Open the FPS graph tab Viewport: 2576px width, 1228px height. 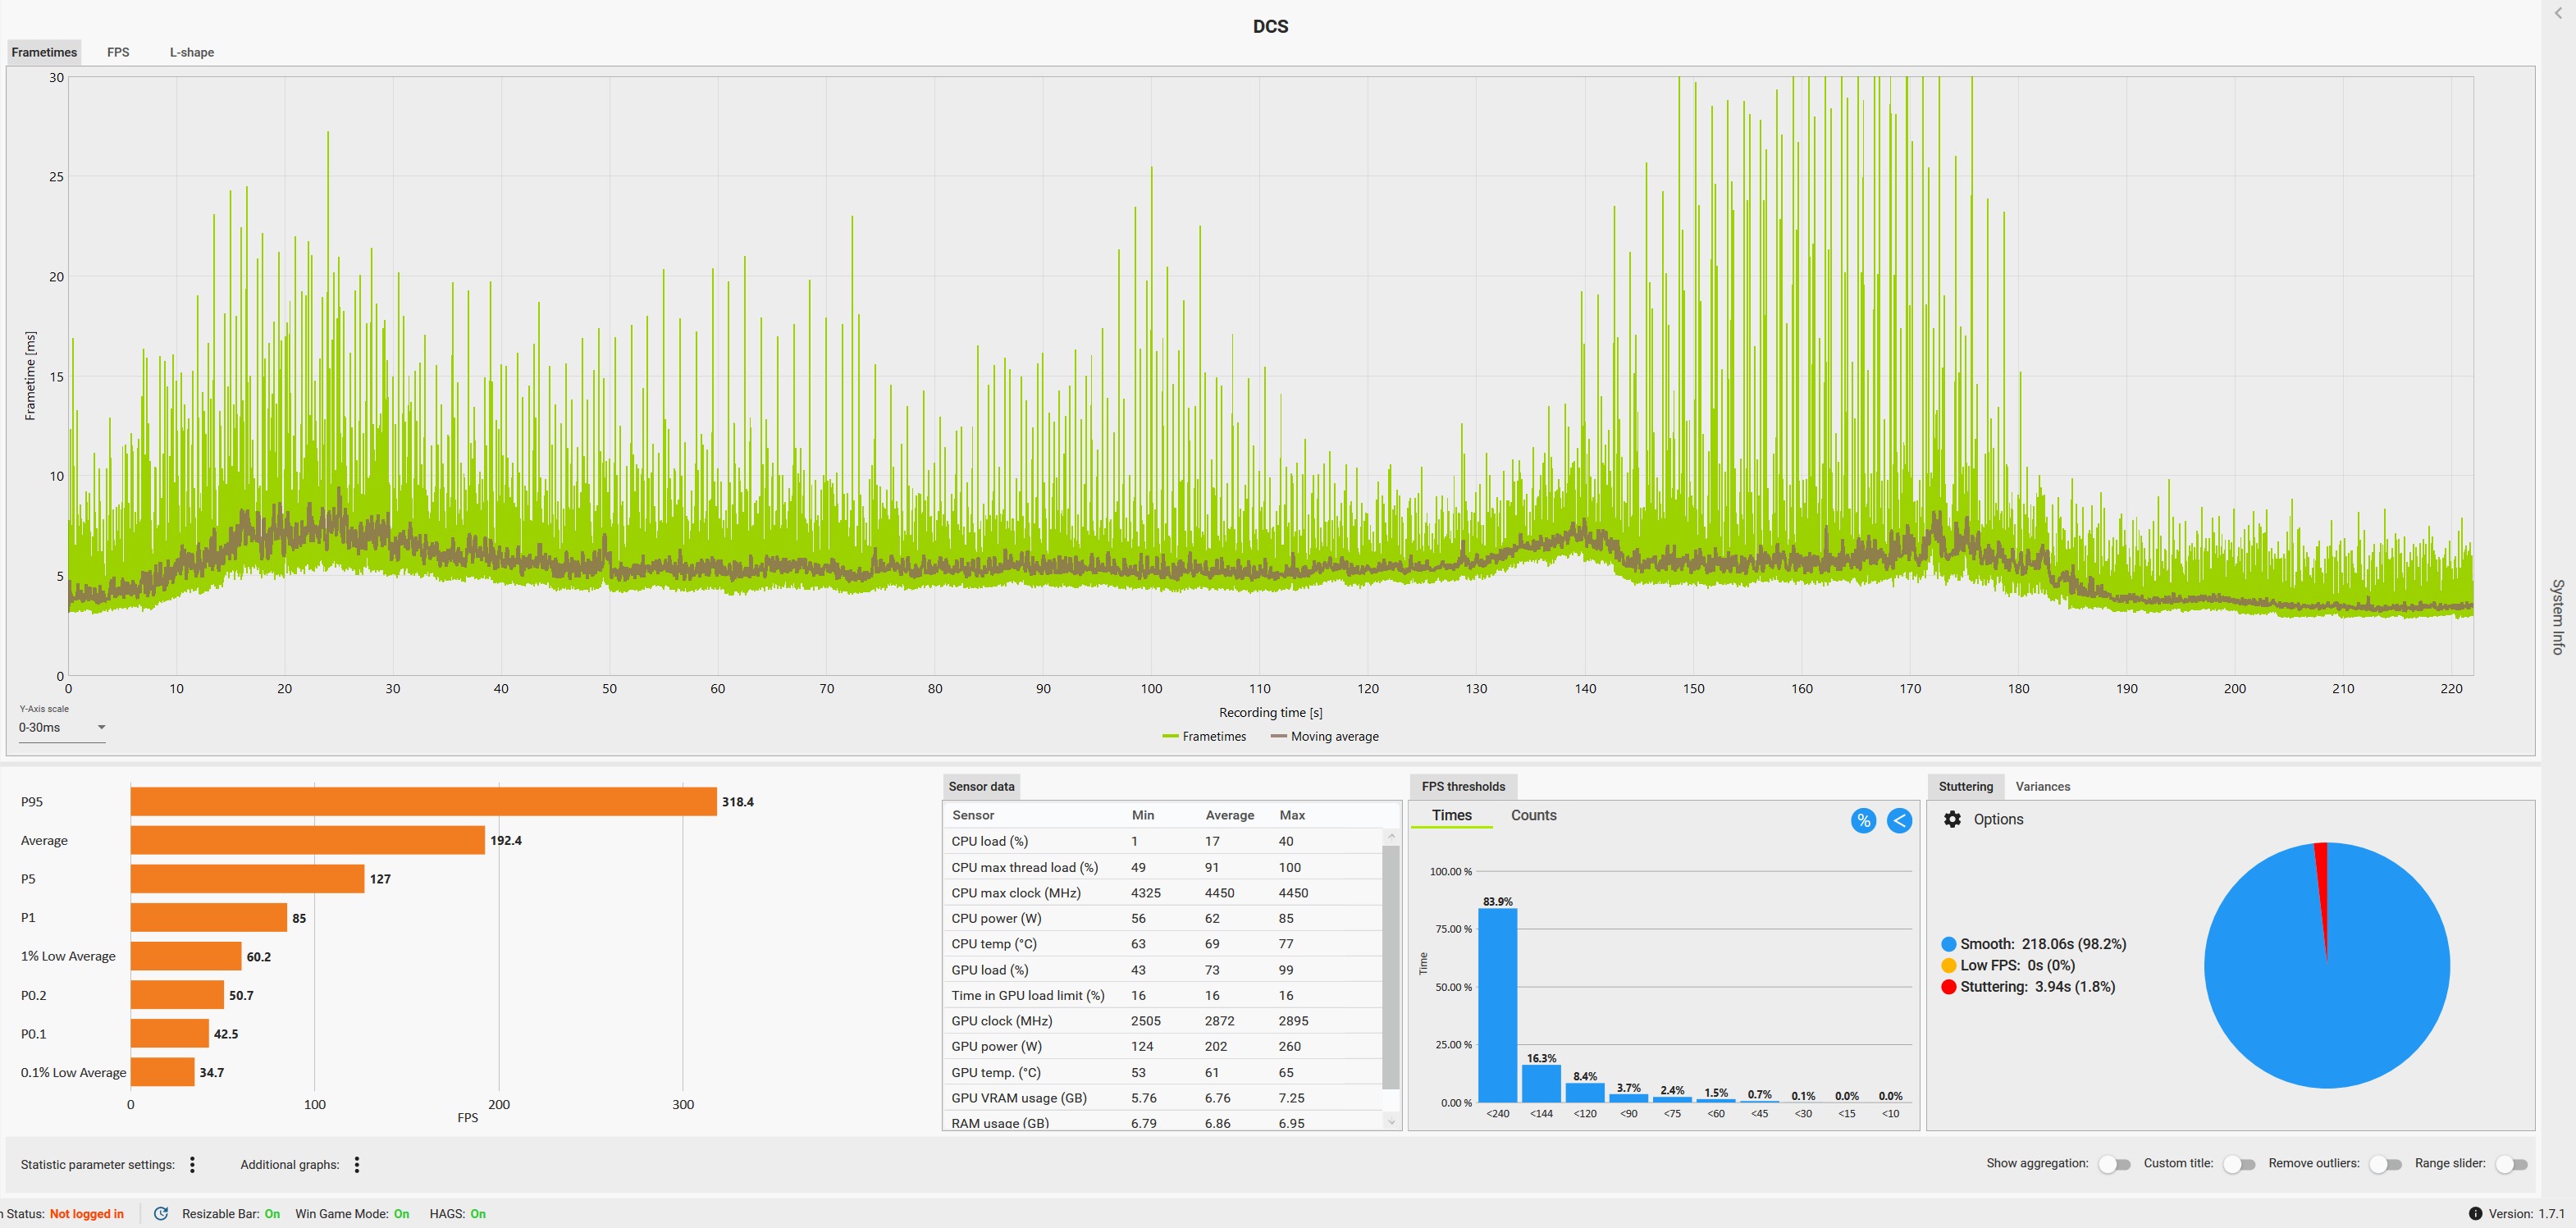118,52
